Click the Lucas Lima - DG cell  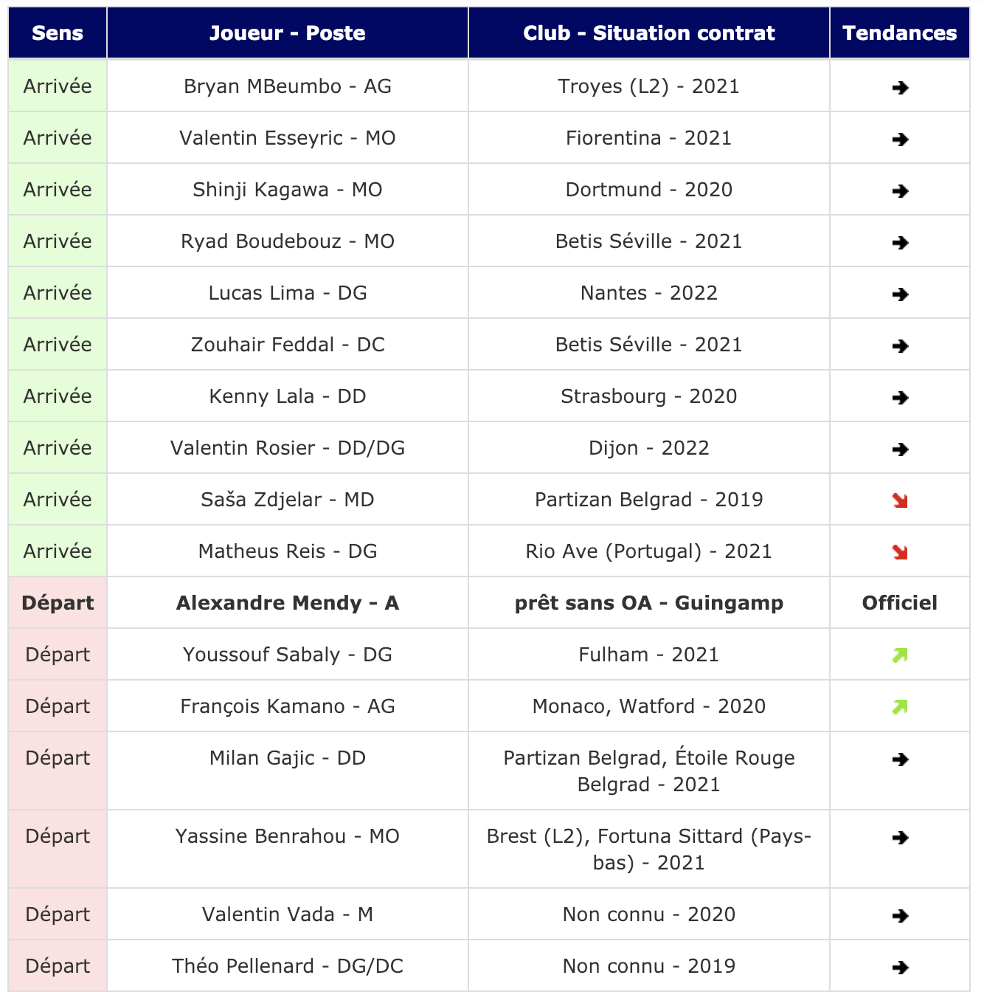[288, 293]
